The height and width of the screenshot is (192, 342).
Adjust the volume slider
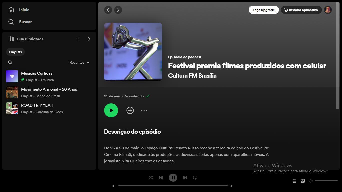[326, 181]
